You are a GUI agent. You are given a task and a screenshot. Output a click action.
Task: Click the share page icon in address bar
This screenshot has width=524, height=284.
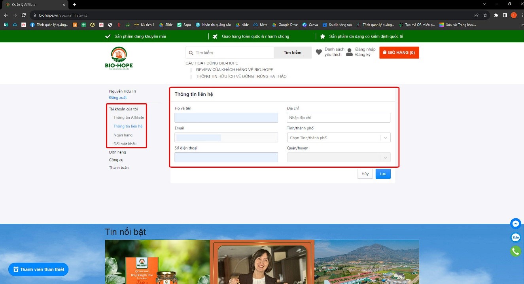coord(476,15)
